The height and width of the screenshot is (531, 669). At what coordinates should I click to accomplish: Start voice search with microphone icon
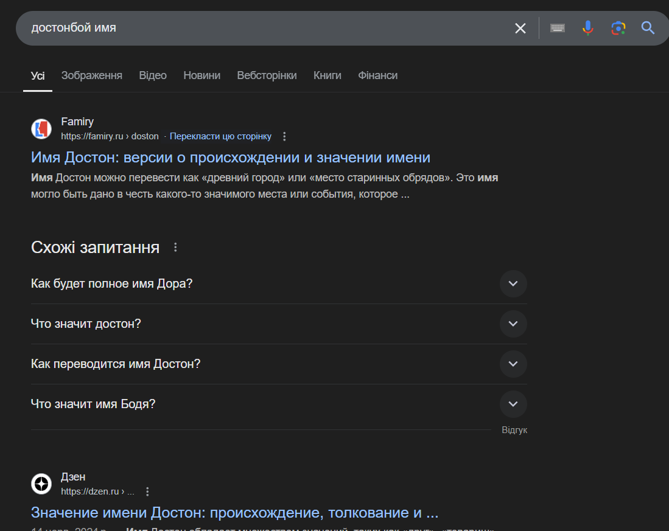(587, 28)
